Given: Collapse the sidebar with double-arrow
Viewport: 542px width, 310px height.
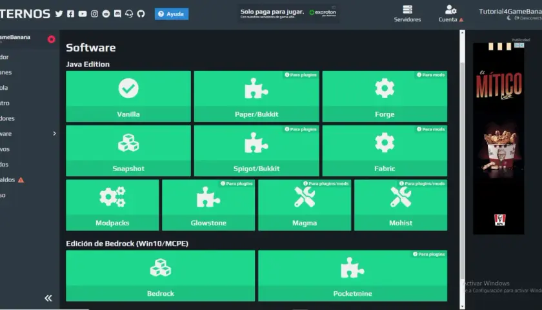Looking at the screenshot, I should [48, 298].
